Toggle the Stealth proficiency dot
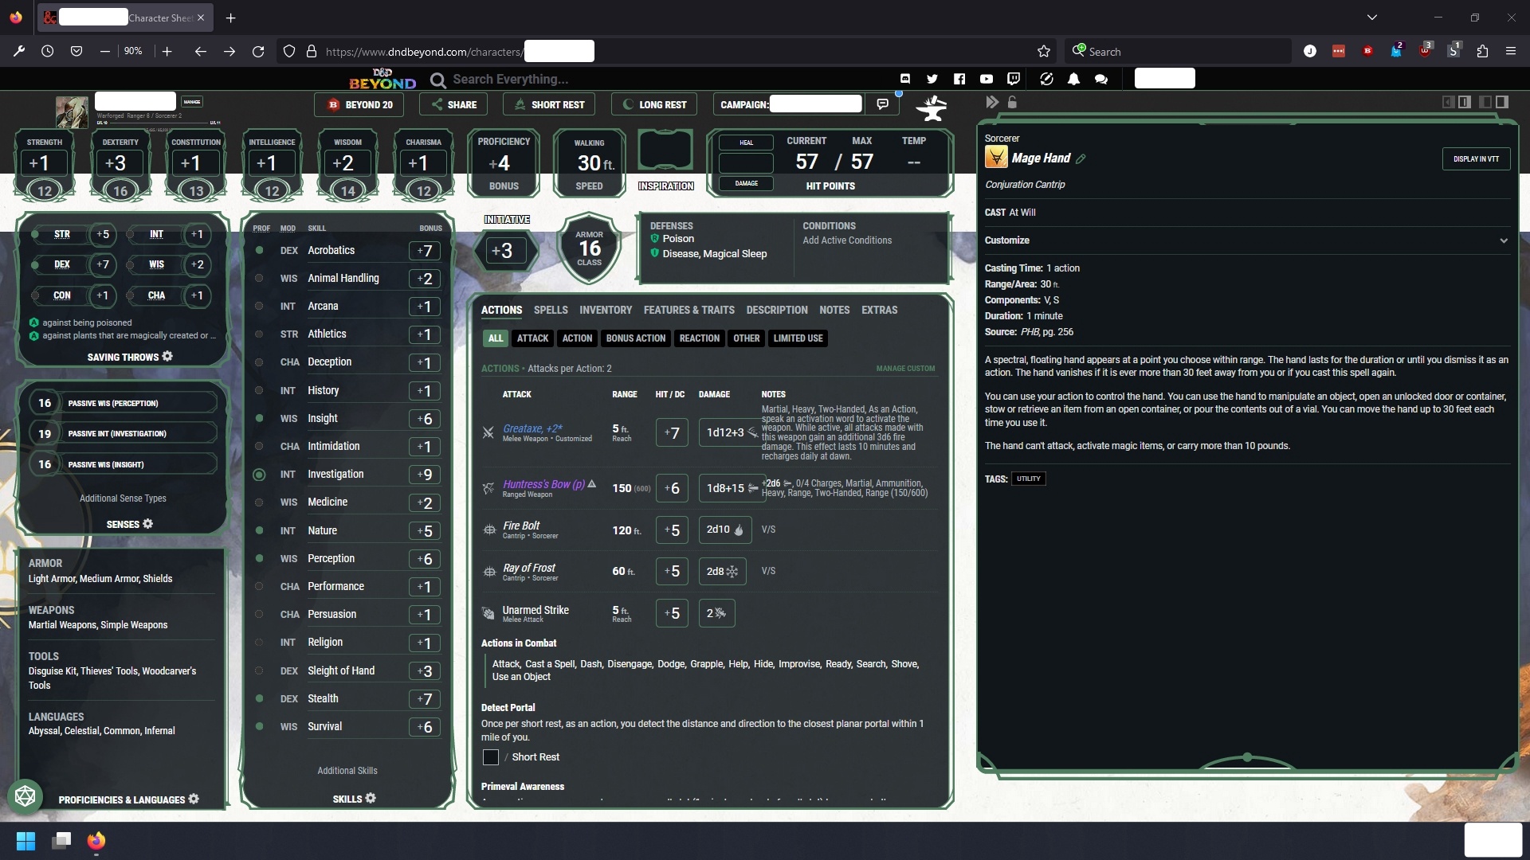This screenshot has width=1530, height=860. click(259, 698)
